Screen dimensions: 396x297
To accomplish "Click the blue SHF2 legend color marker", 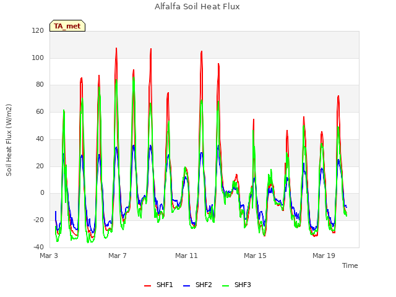I will click(186, 286).
